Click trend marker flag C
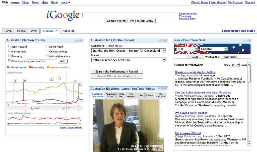257x152 pixels. [x=51, y=79]
